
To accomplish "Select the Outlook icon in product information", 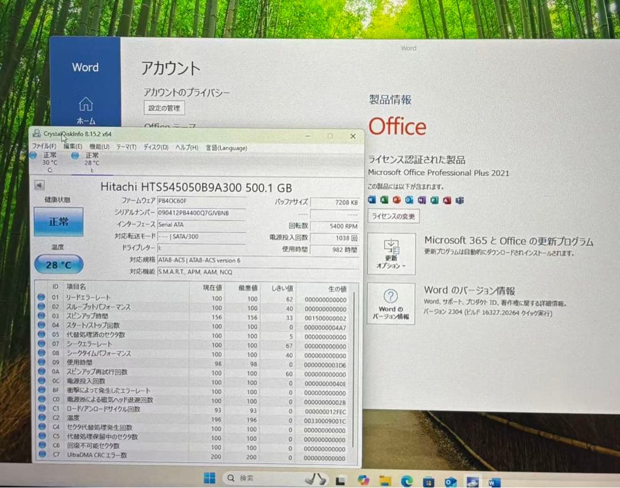I will tap(408, 199).
